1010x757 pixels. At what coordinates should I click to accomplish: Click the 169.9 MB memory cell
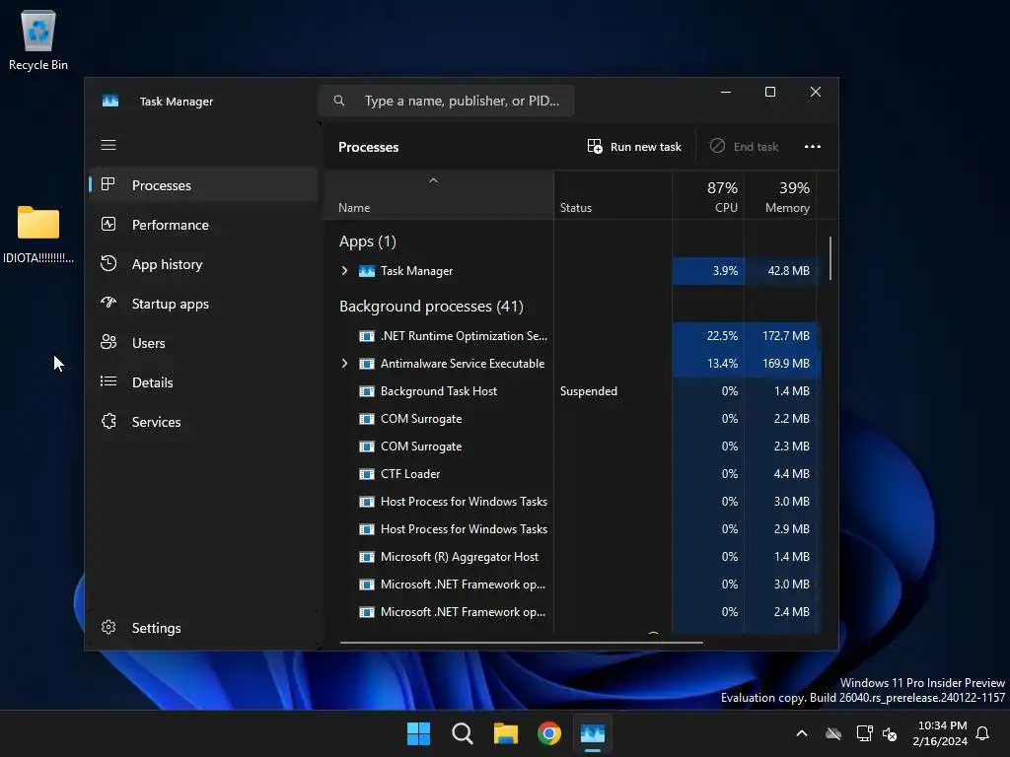click(782, 364)
